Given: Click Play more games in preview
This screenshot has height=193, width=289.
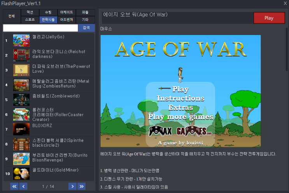Looking at the screenshot, I should coord(180,117).
